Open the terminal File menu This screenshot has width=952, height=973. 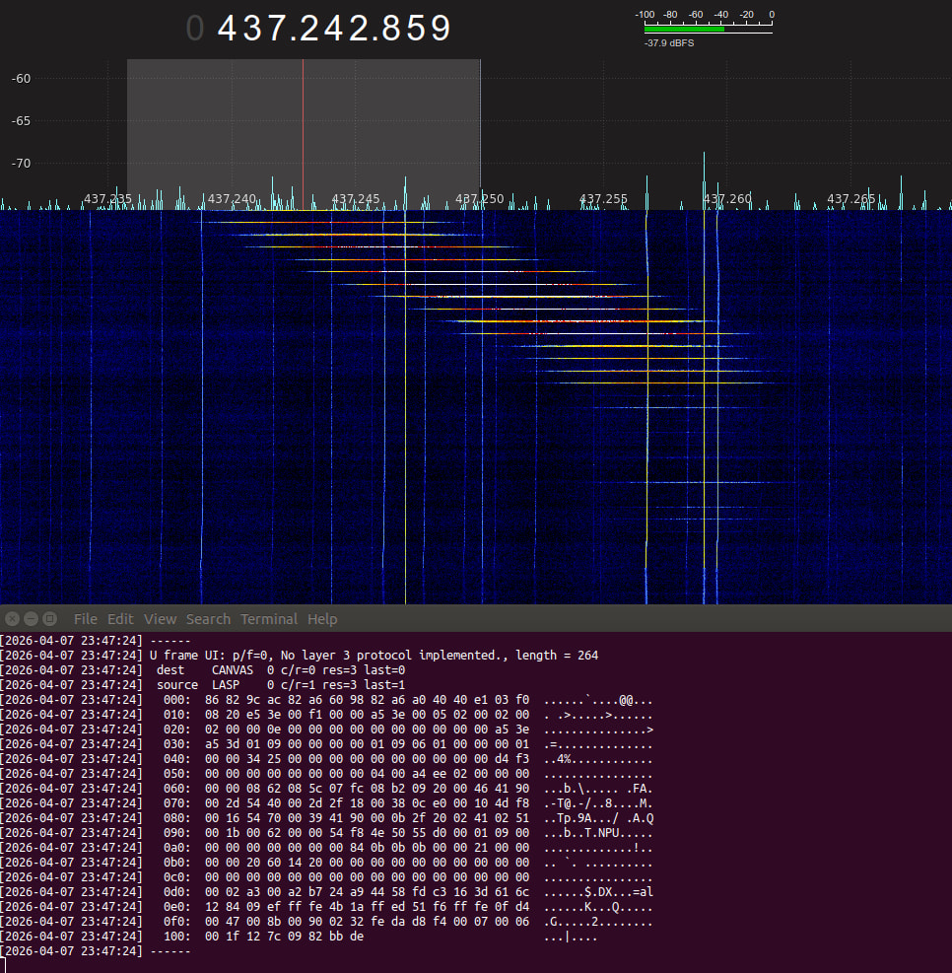coord(86,619)
